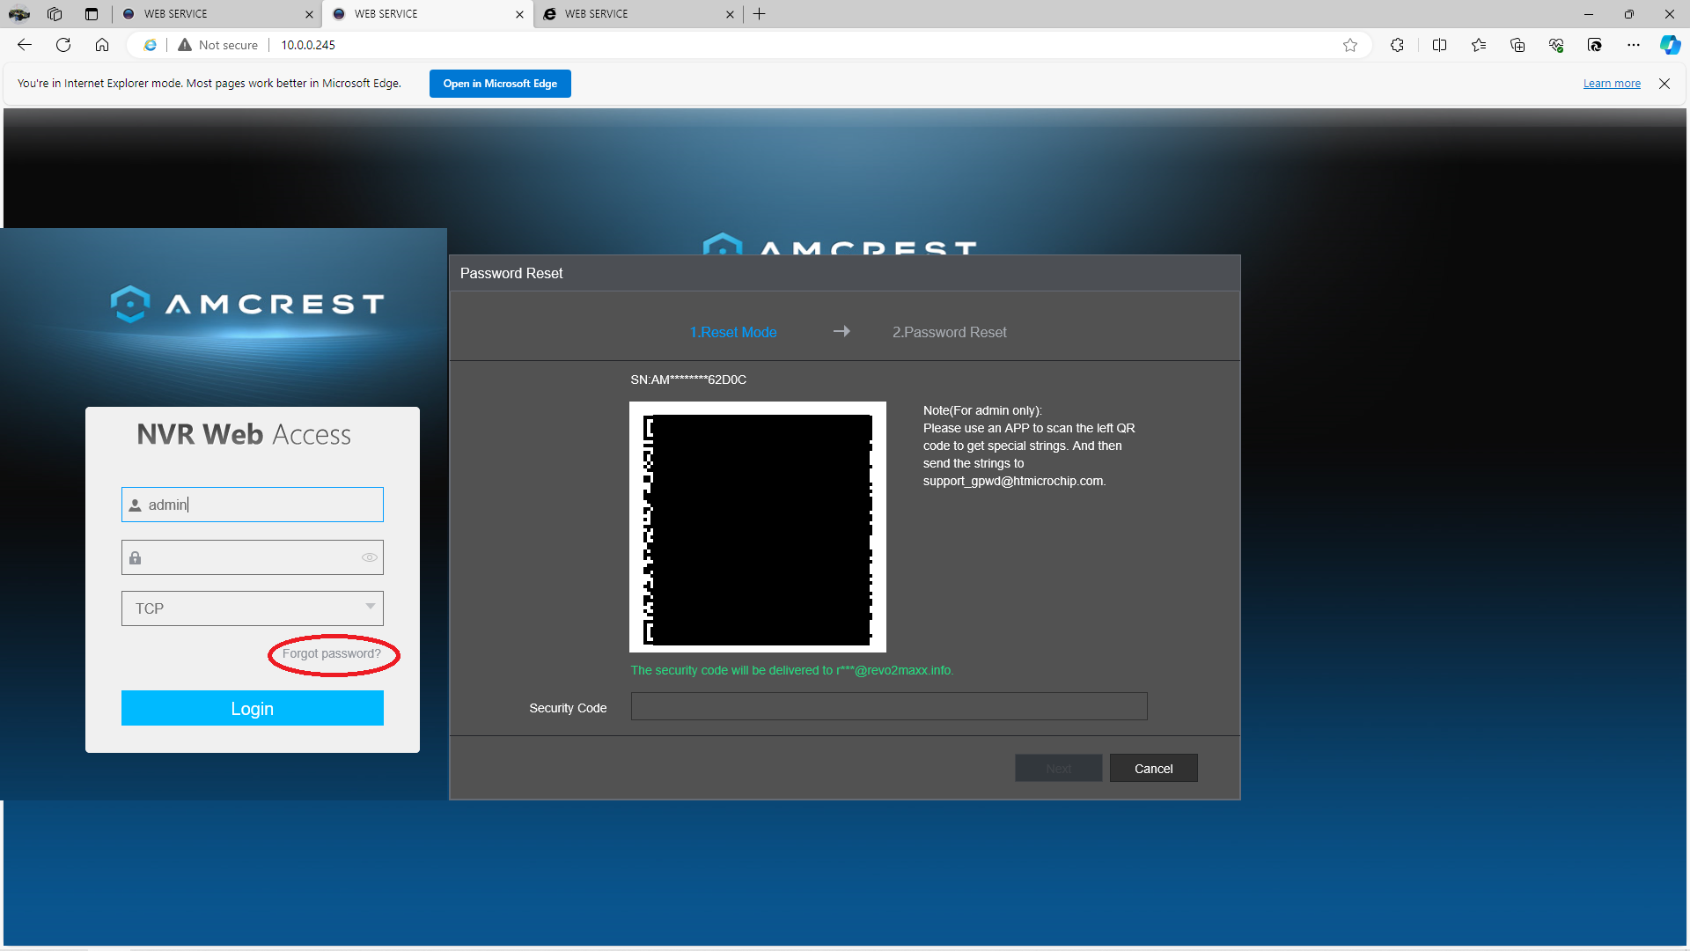Open the Settings and more menu
The height and width of the screenshot is (951, 1690).
[x=1634, y=45]
